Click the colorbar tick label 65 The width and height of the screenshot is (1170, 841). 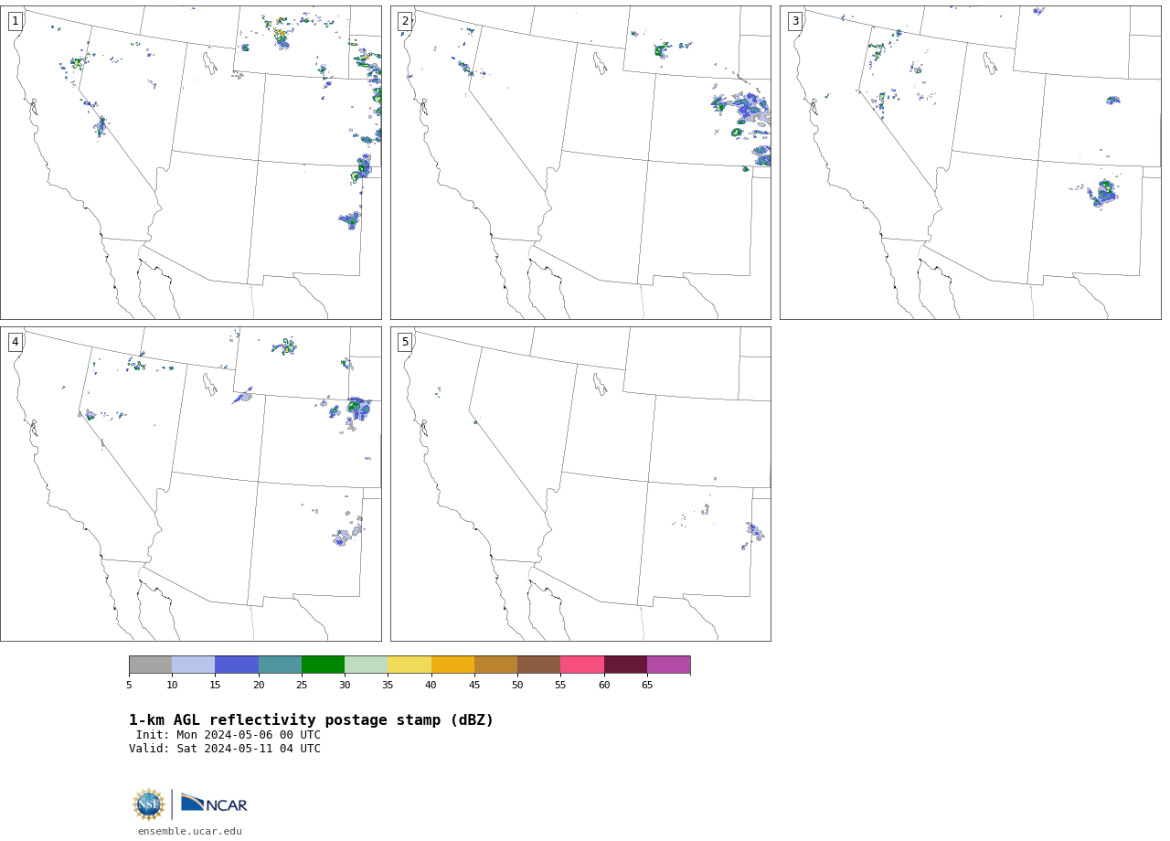click(647, 685)
